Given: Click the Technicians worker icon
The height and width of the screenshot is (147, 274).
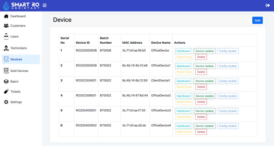Looking at the screenshot, I should [x=6, y=48].
